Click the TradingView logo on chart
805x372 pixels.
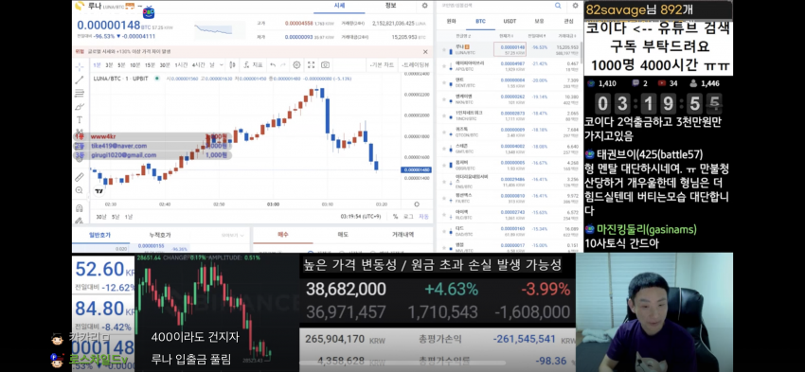[98, 191]
